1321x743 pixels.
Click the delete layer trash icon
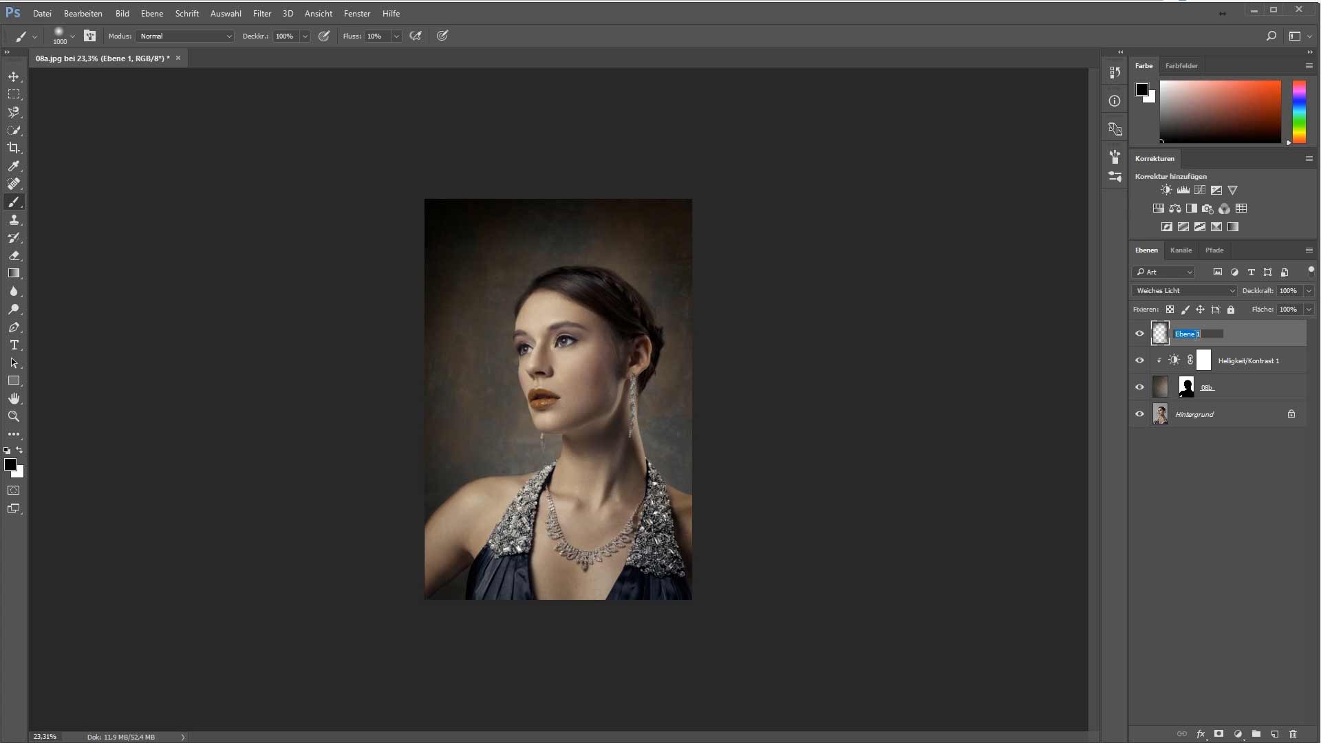[x=1293, y=734]
